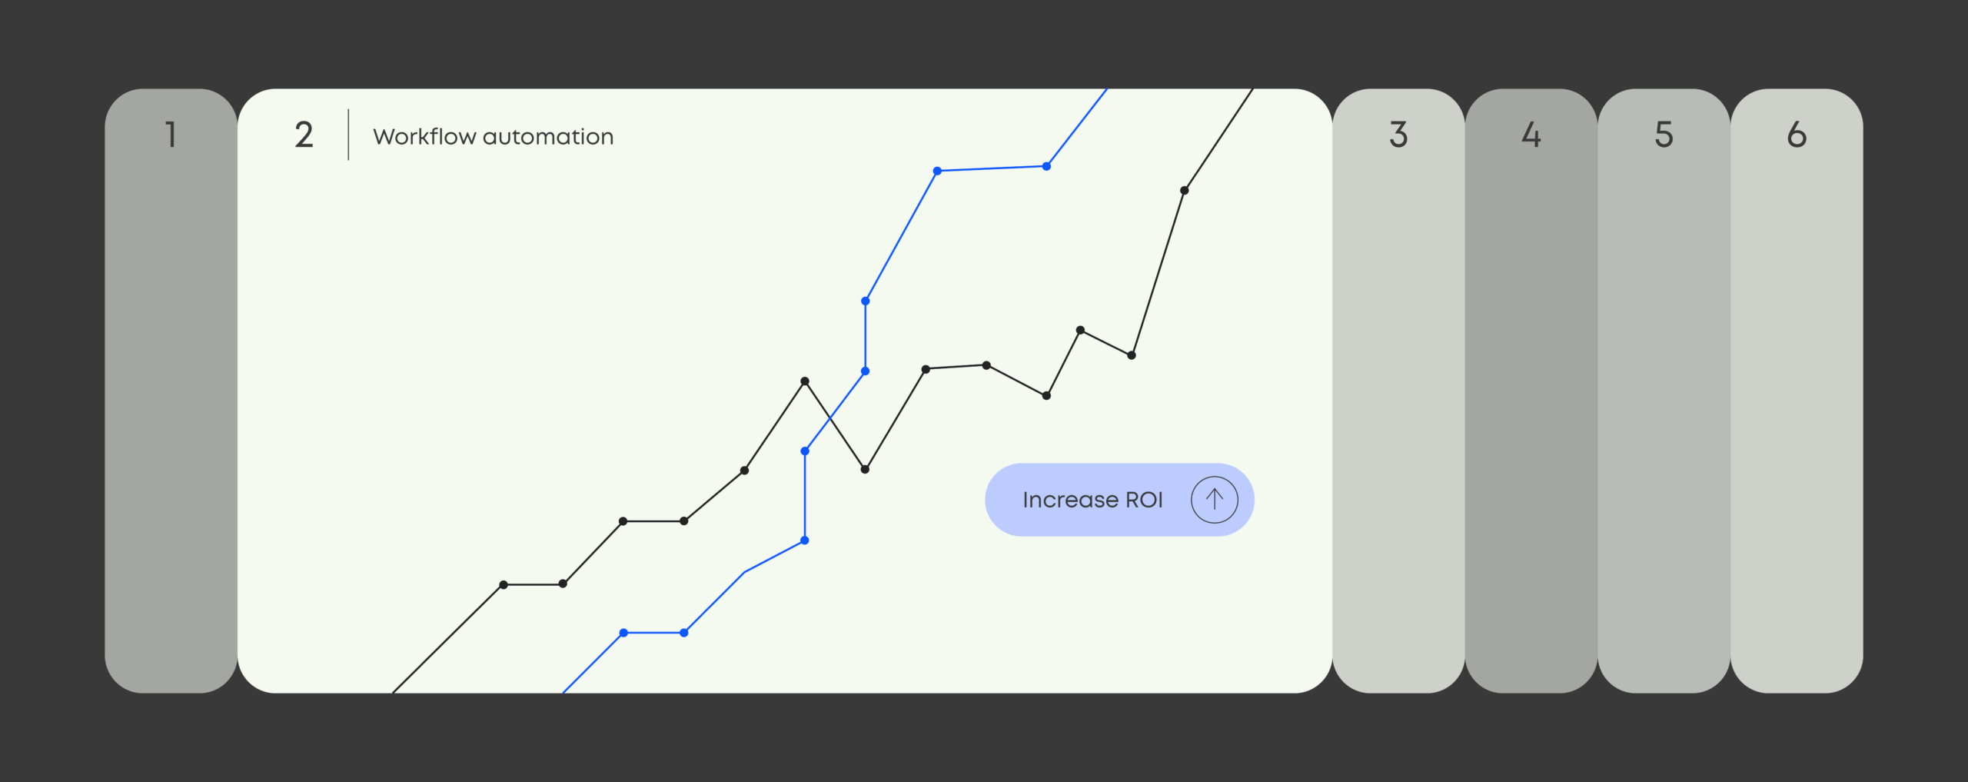Expand collapsed panel number 3
Screen dimensions: 1968x782
[x=1398, y=391]
